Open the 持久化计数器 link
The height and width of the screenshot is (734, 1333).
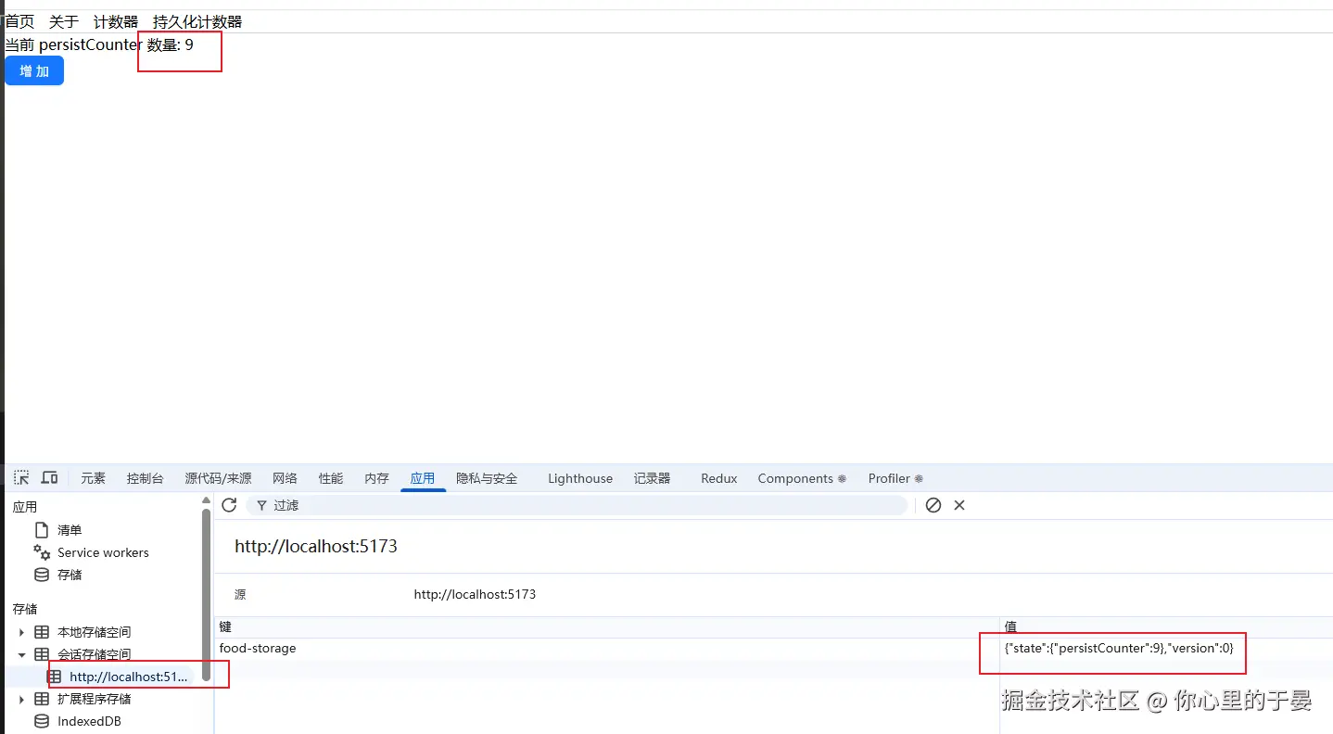coord(197,21)
